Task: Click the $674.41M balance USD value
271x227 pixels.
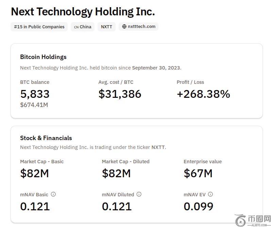Action: (34, 105)
